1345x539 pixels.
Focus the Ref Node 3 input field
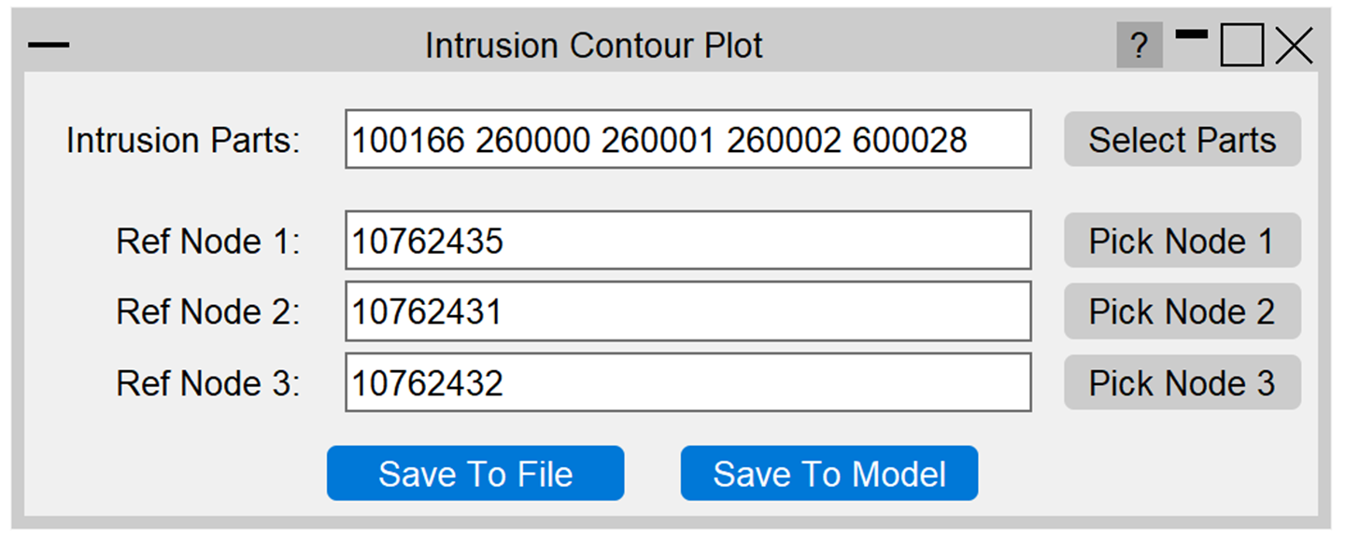(687, 382)
